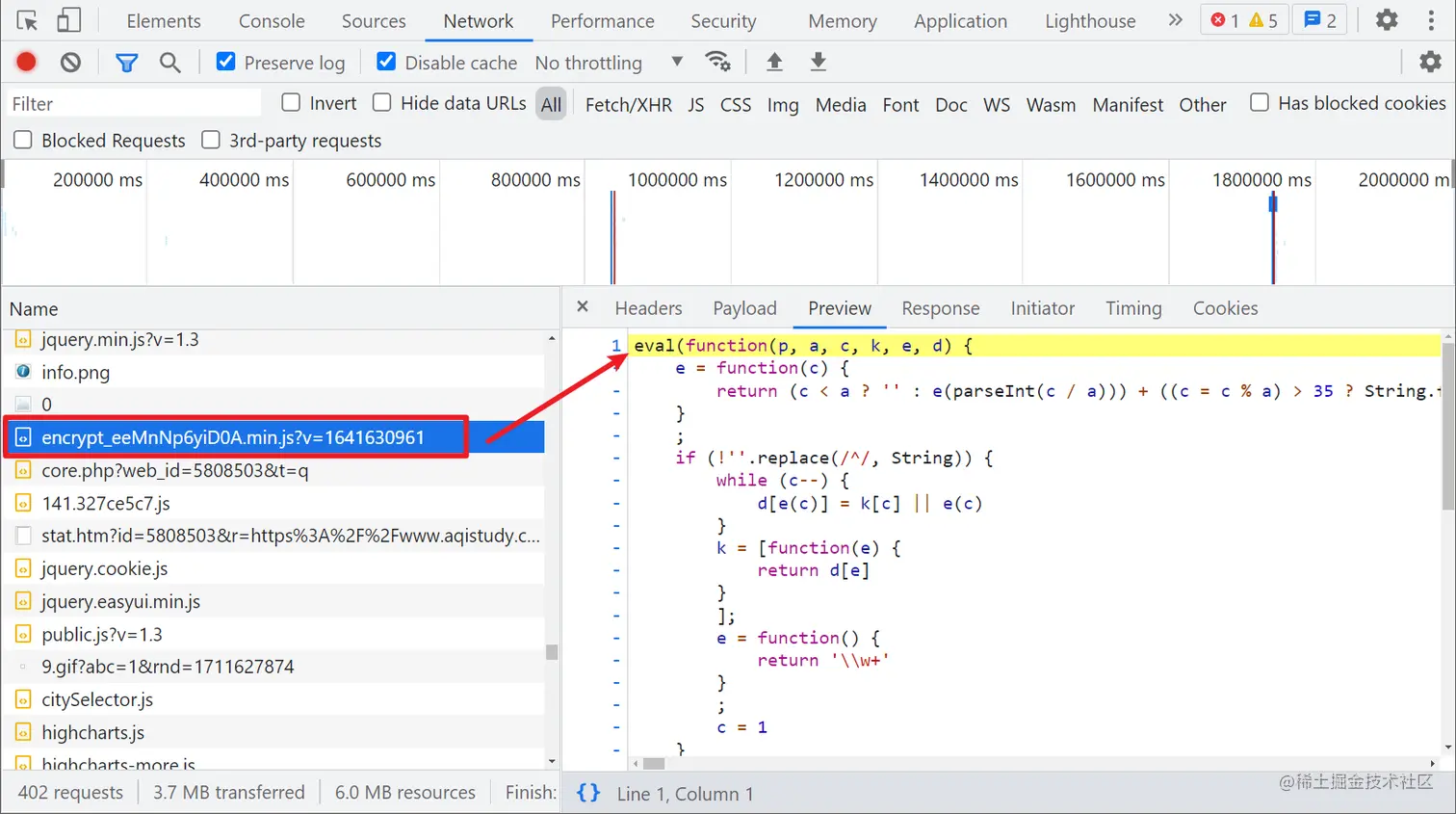Image resolution: width=1456 pixels, height=814 pixels.
Task: Show more DevTools tabs chevron
Action: 1175,20
